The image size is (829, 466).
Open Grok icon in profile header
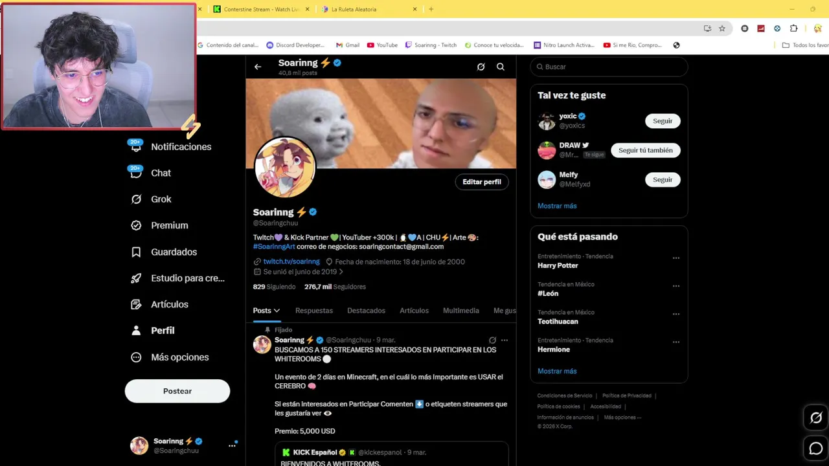coord(481,67)
